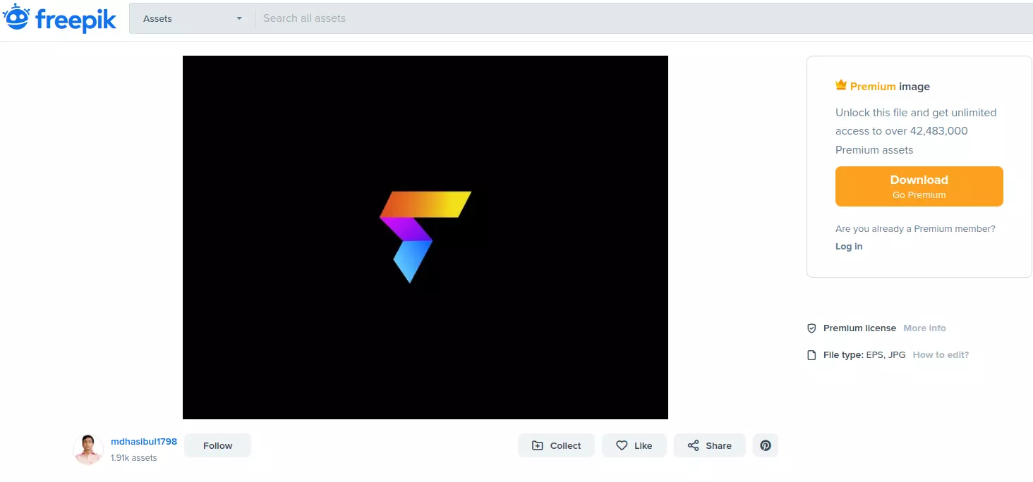Click the Assets menu label

pos(157,18)
